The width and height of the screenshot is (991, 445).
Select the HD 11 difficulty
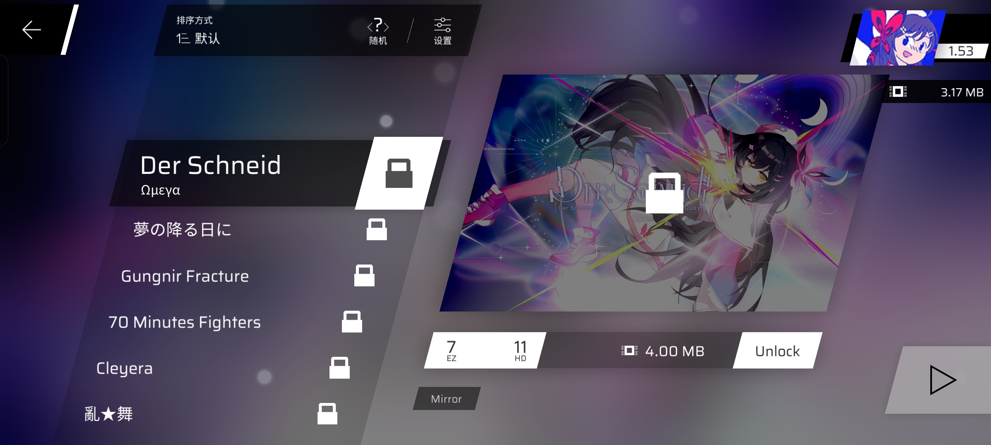tap(520, 351)
